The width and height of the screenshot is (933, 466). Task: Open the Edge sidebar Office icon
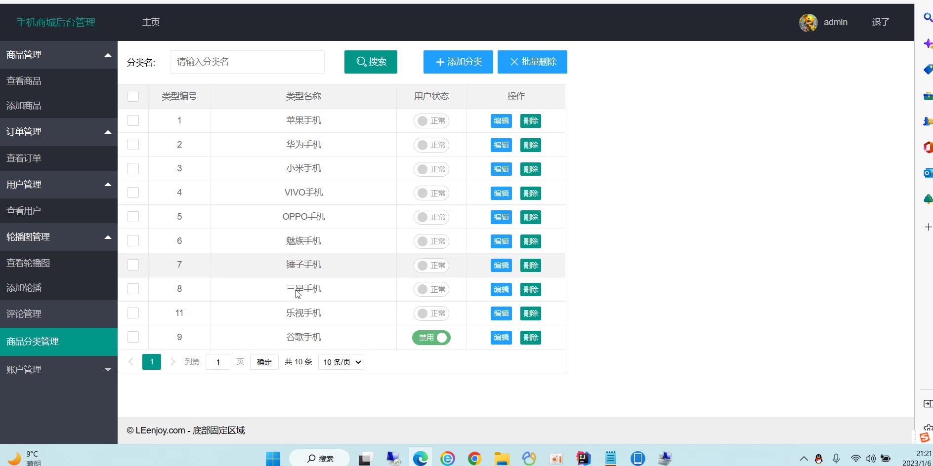[928, 147]
